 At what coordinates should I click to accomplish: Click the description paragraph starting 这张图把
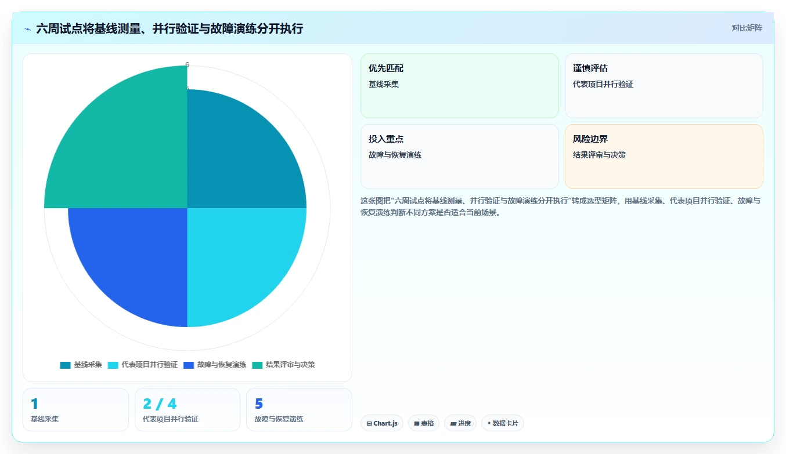point(561,206)
